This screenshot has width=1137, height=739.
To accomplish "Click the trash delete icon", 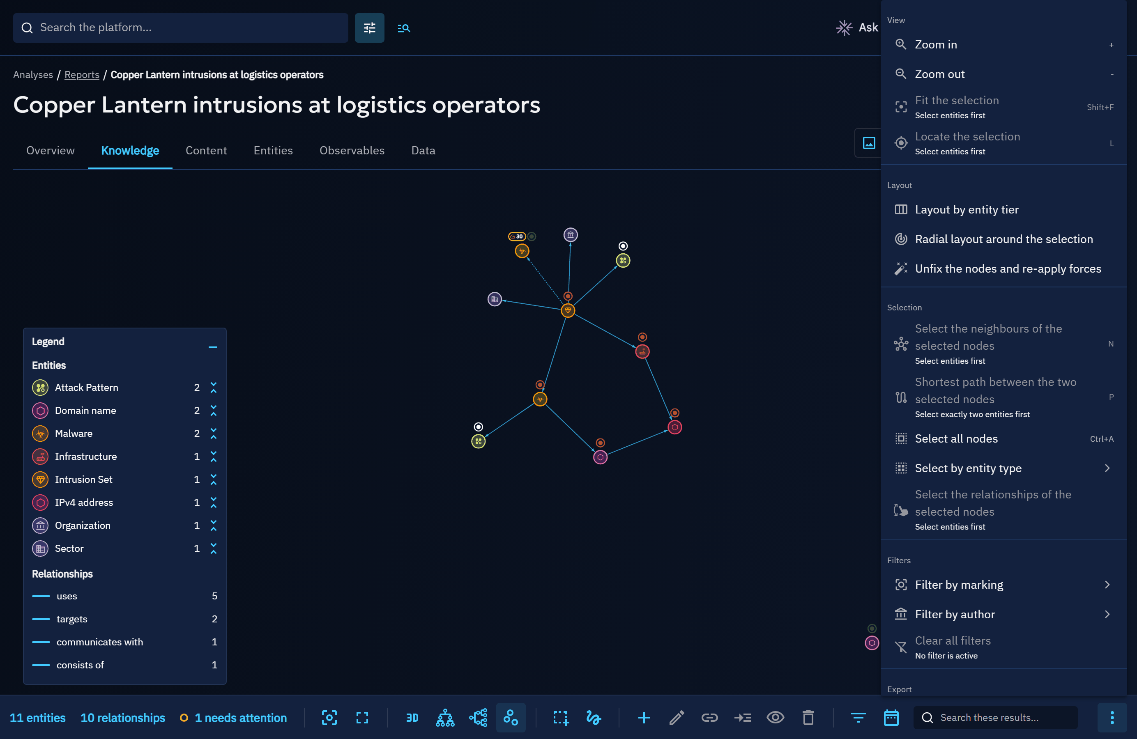I will pos(808,718).
